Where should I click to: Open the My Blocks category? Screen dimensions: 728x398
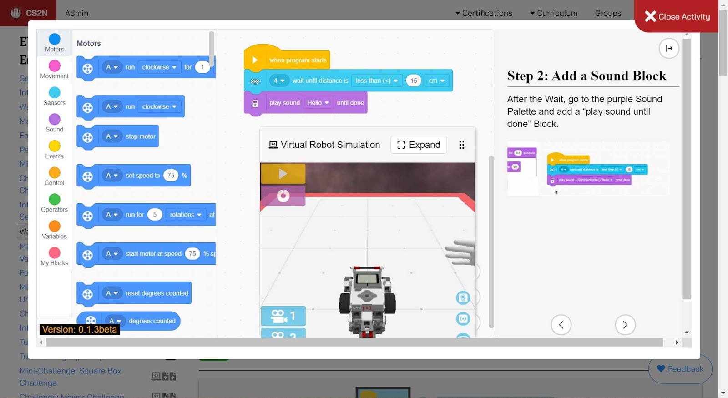pos(54,257)
